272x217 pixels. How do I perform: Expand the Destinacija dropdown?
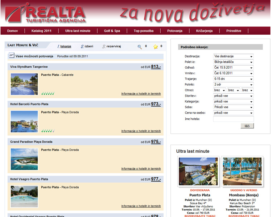(233, 56)
